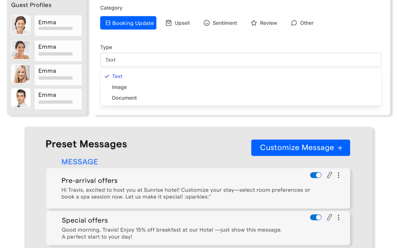
Task: Select the Upsell shopping bag category
Action: pos(177,23)
